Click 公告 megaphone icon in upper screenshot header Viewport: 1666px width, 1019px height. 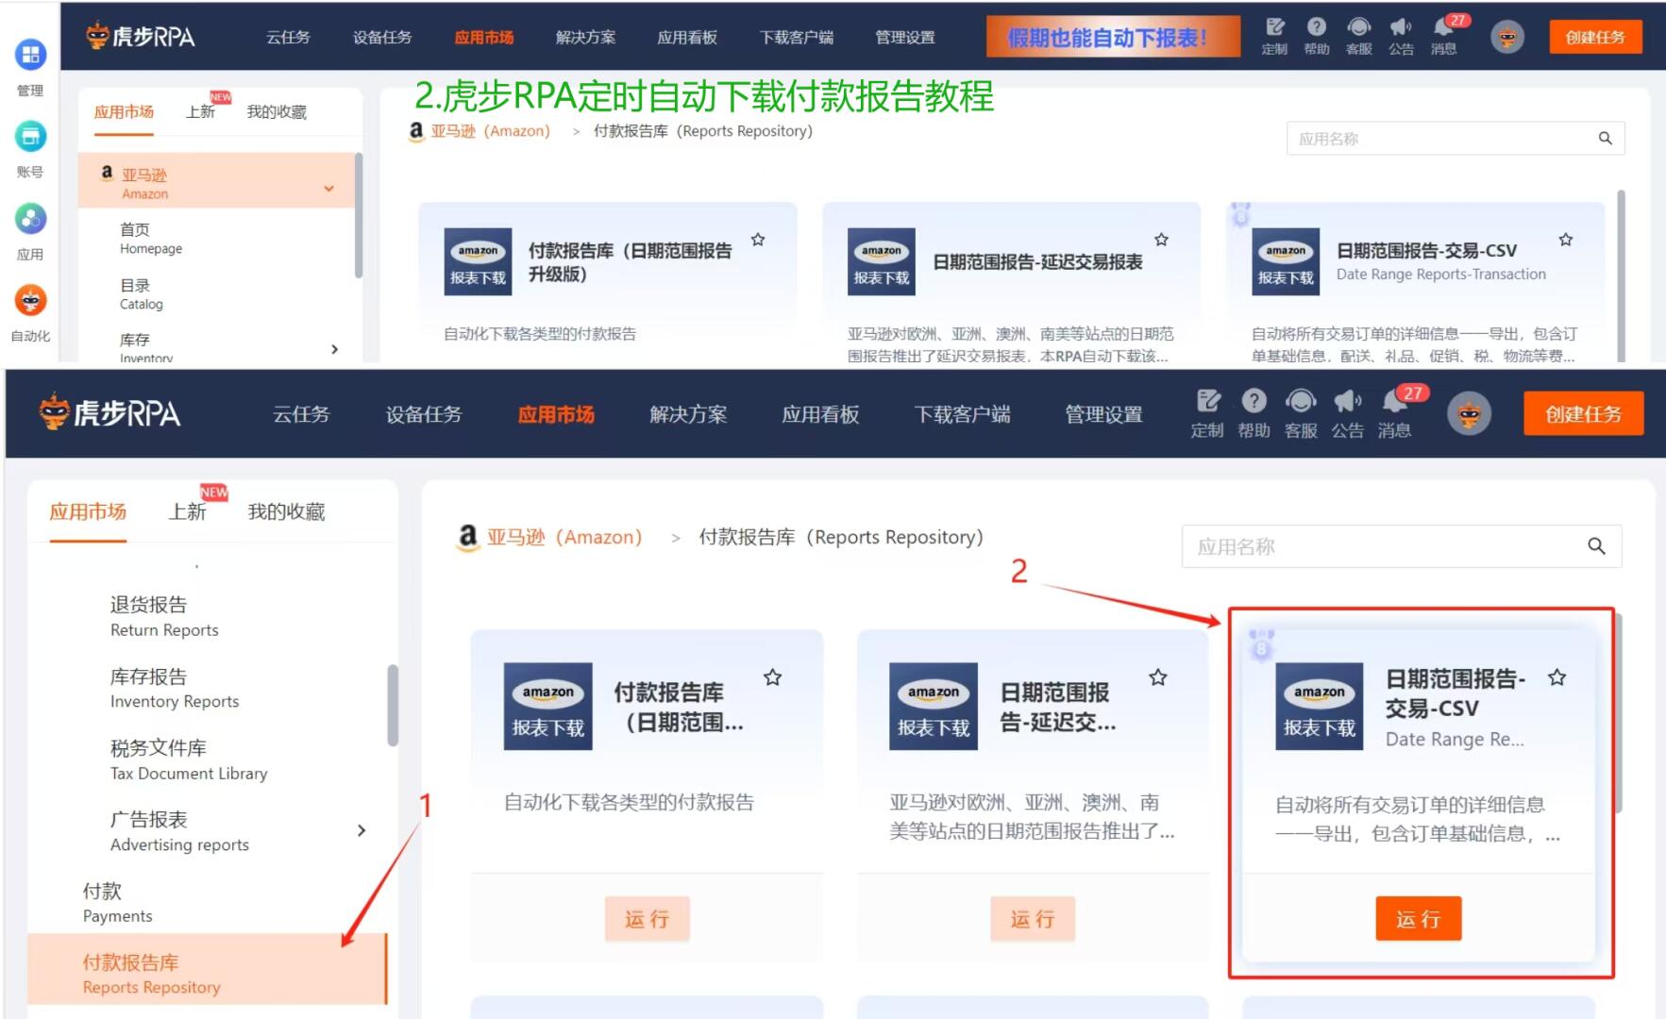coord(1401,27)
